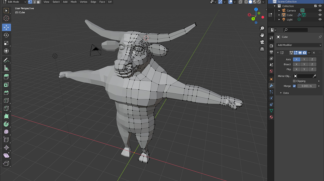Open the Physics properties tab

click(x=271, y=98)
